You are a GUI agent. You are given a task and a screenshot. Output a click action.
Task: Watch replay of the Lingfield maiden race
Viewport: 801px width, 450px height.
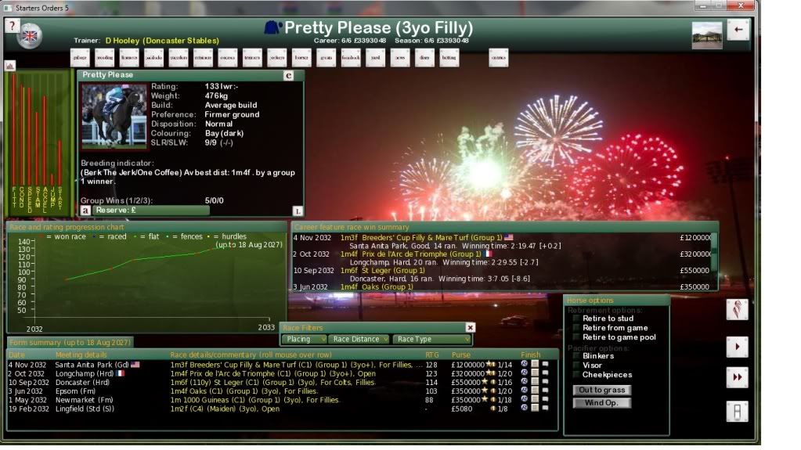(524, 408)
